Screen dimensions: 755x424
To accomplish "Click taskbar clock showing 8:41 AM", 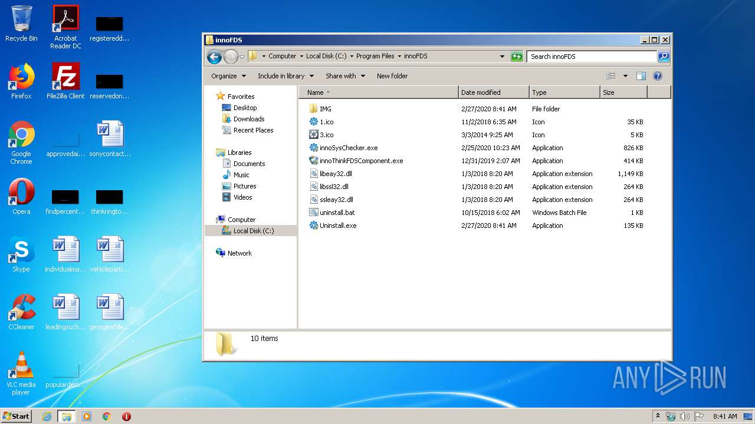I will (724, 416).
